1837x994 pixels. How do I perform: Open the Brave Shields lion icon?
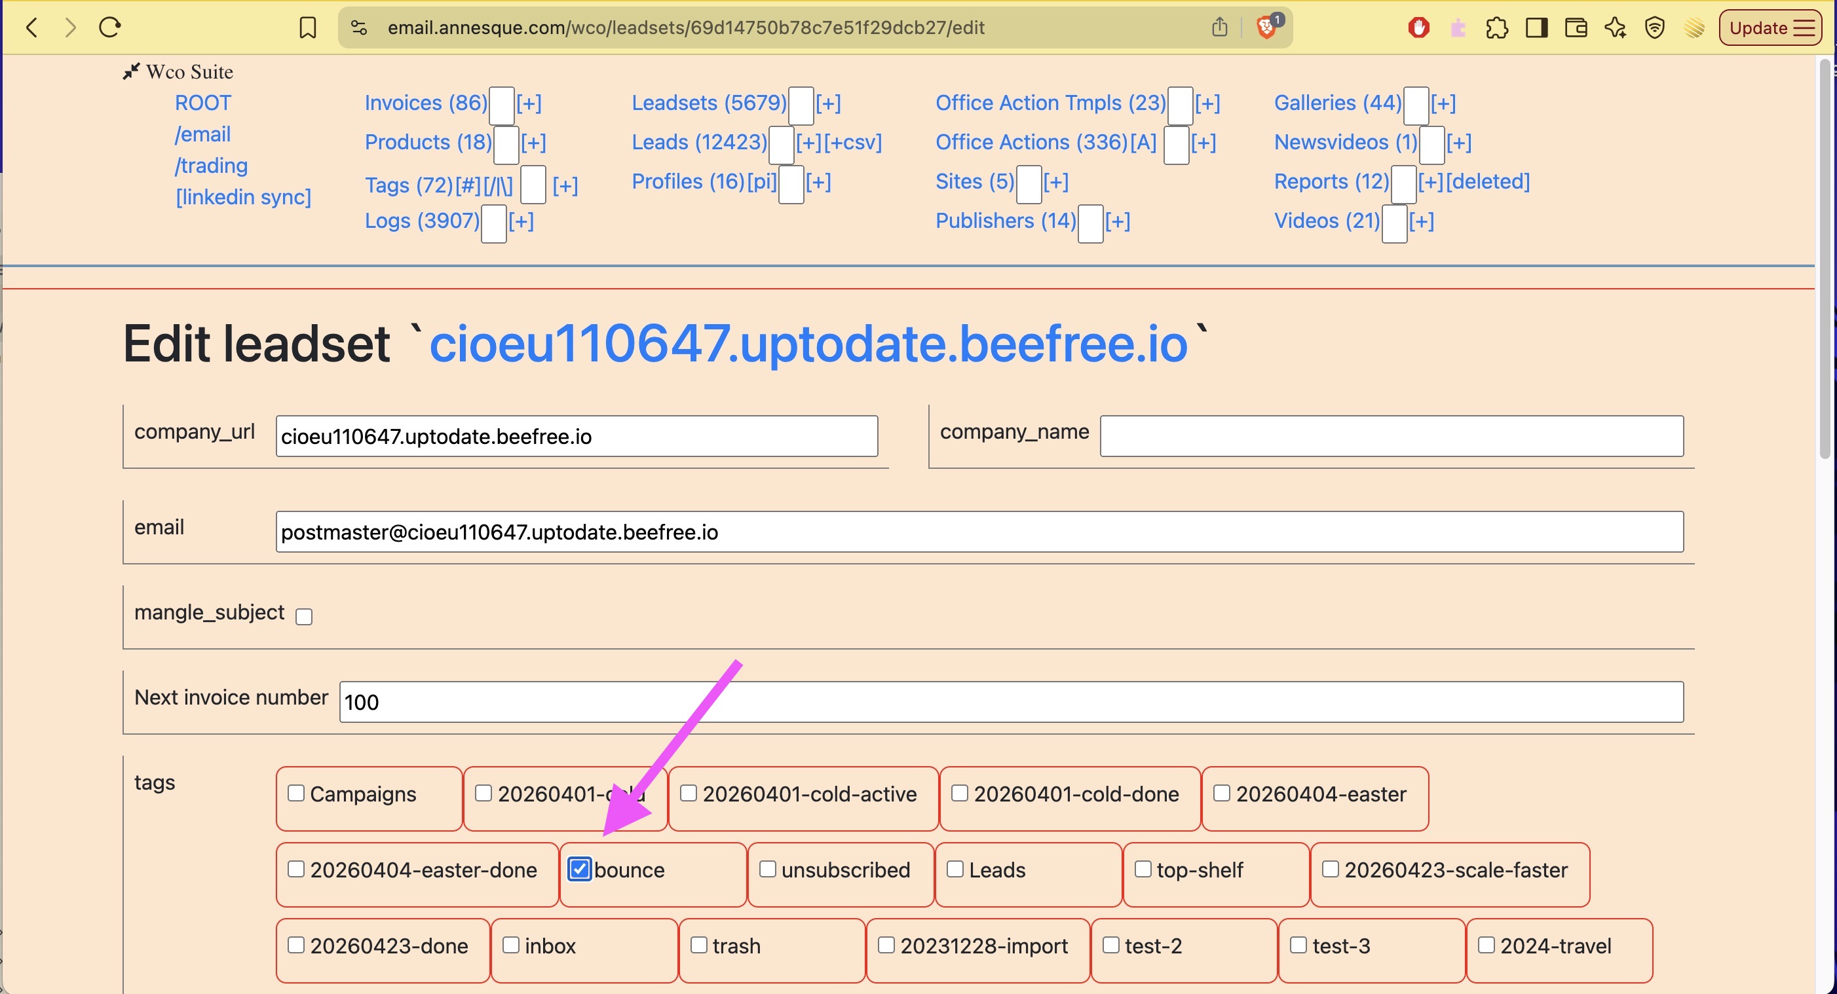tap(1266, 28)
